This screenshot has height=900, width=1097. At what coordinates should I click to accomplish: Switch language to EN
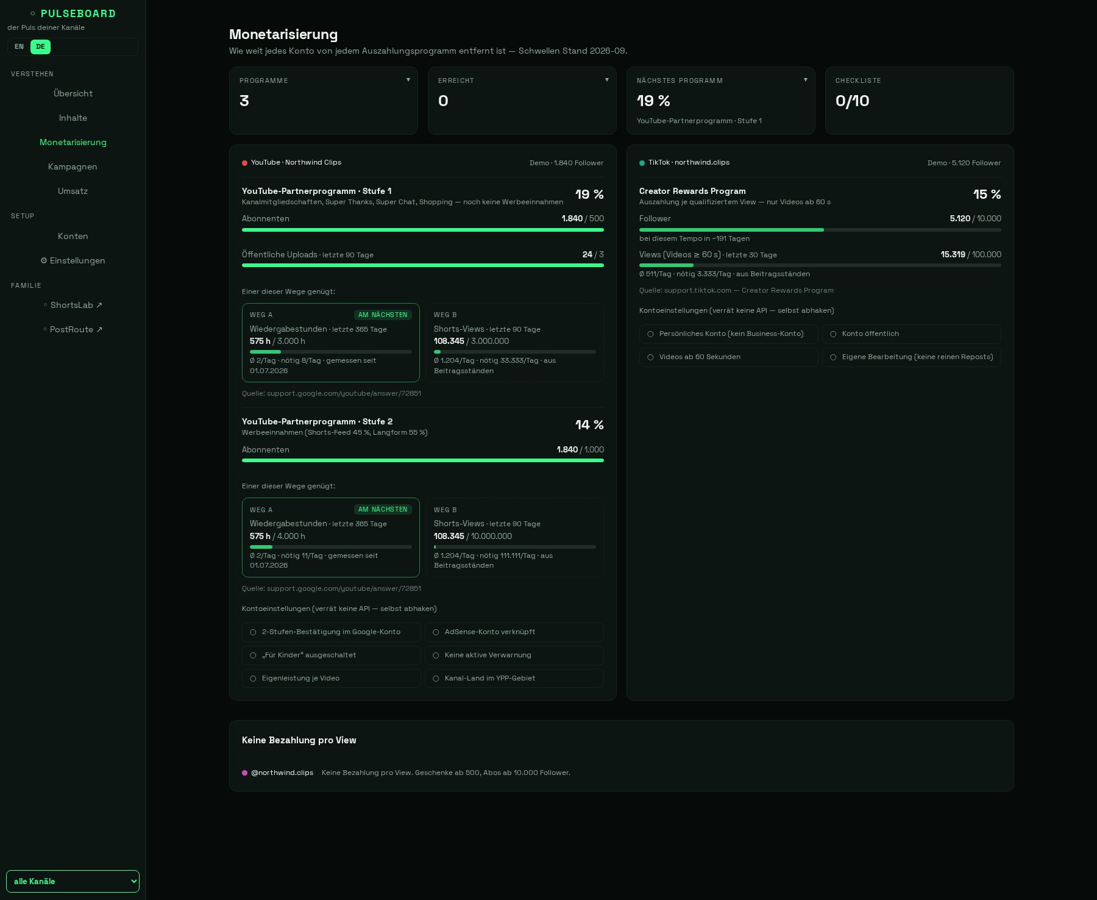coord(20,47)
